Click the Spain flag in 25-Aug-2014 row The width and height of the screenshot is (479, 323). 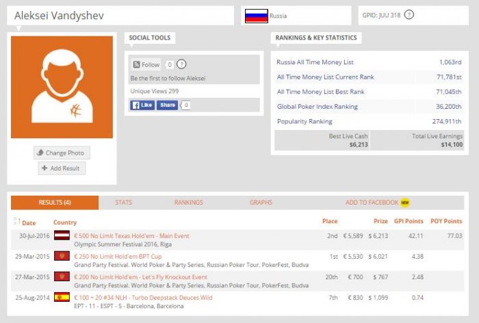62,297
